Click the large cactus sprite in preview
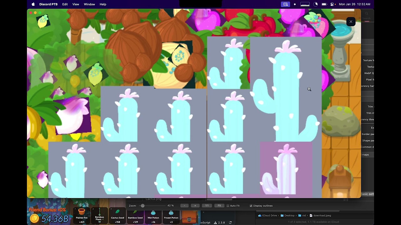The height and width of the screenshot is (225, 401). click(286, 91)
